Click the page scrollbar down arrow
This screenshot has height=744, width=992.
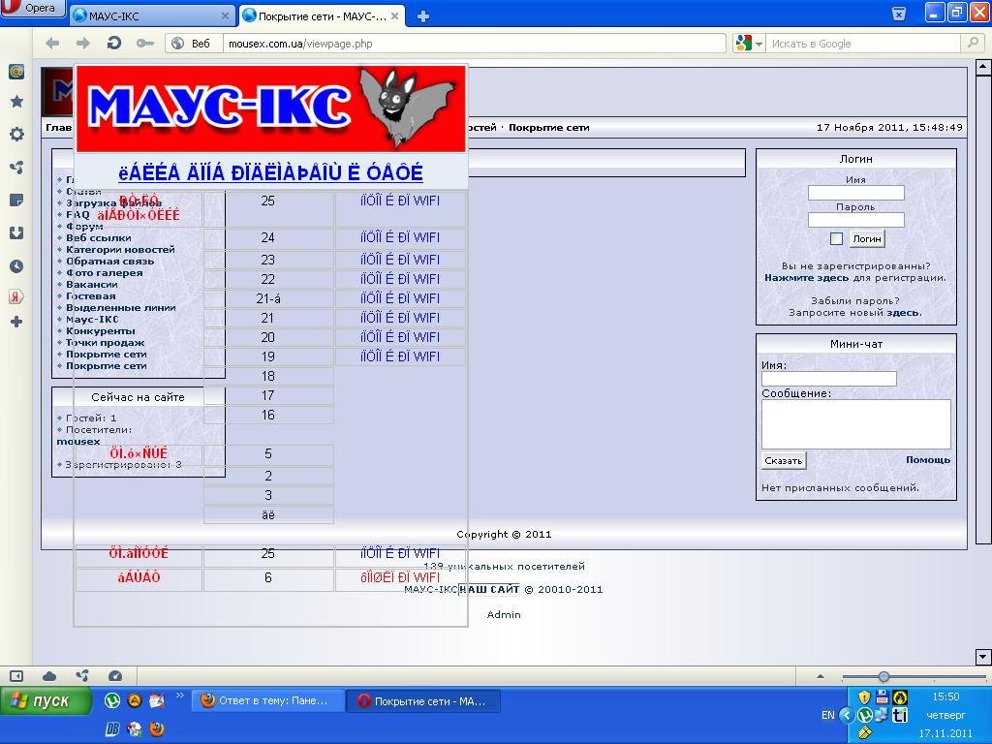click(x=983, y=657)
